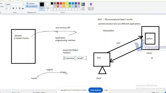Pick the turquoise blue color swatch

[73, 3]
